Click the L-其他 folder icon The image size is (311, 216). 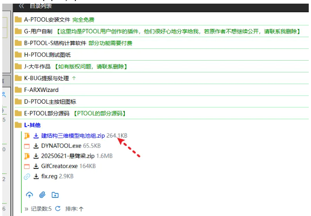[18, 125]
